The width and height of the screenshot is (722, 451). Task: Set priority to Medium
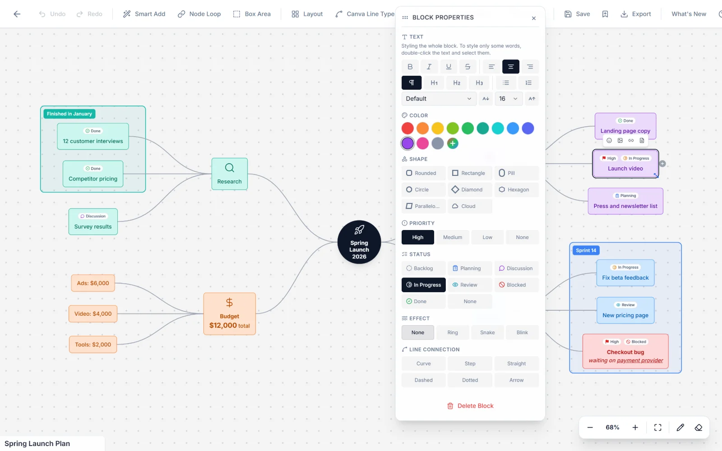(x=453, y=237)
